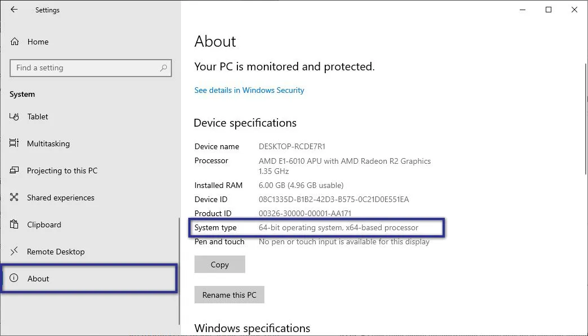The width and height of the screenshot is (588, 336).
Task: Click the Shared experiences icon
Action: (x=15, y=198)
